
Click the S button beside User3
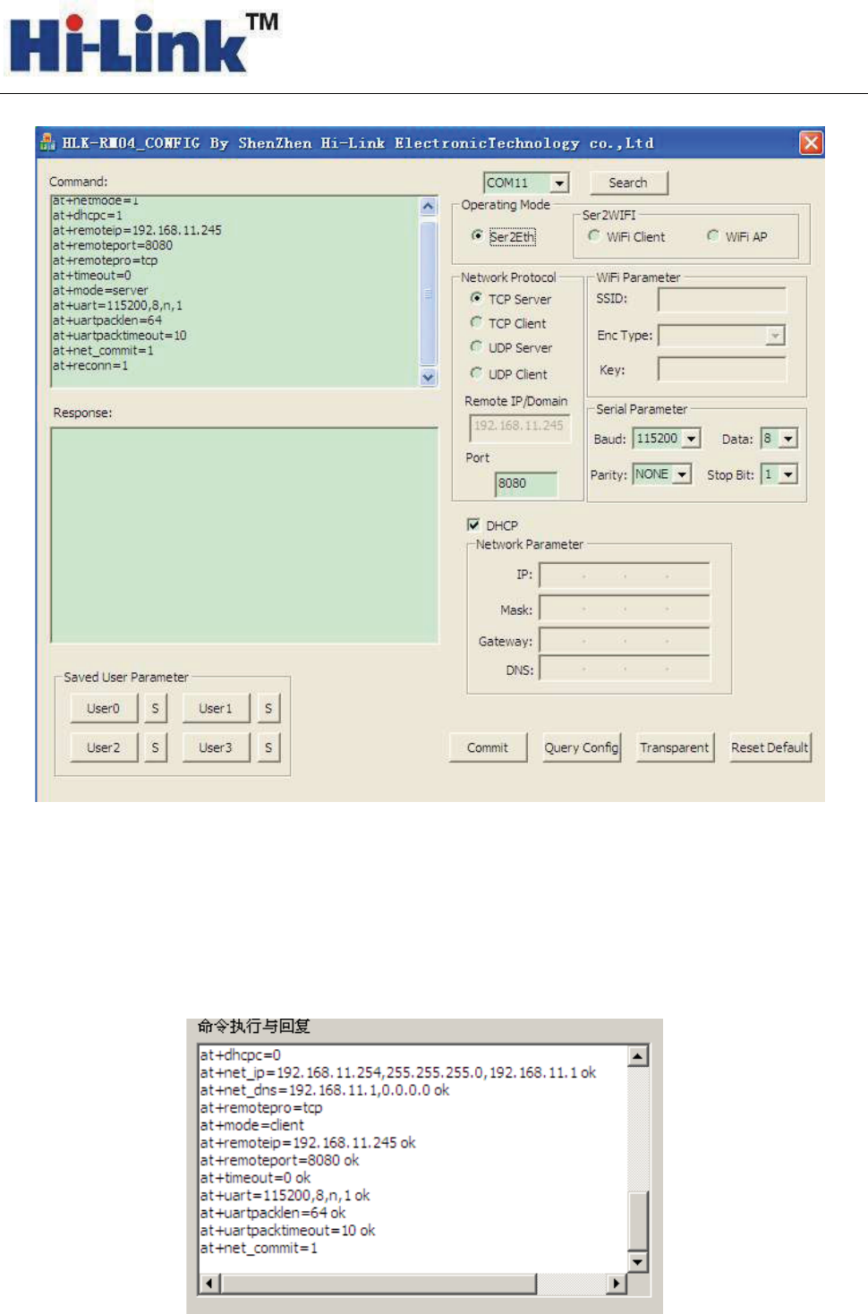(x=268, y=747)
